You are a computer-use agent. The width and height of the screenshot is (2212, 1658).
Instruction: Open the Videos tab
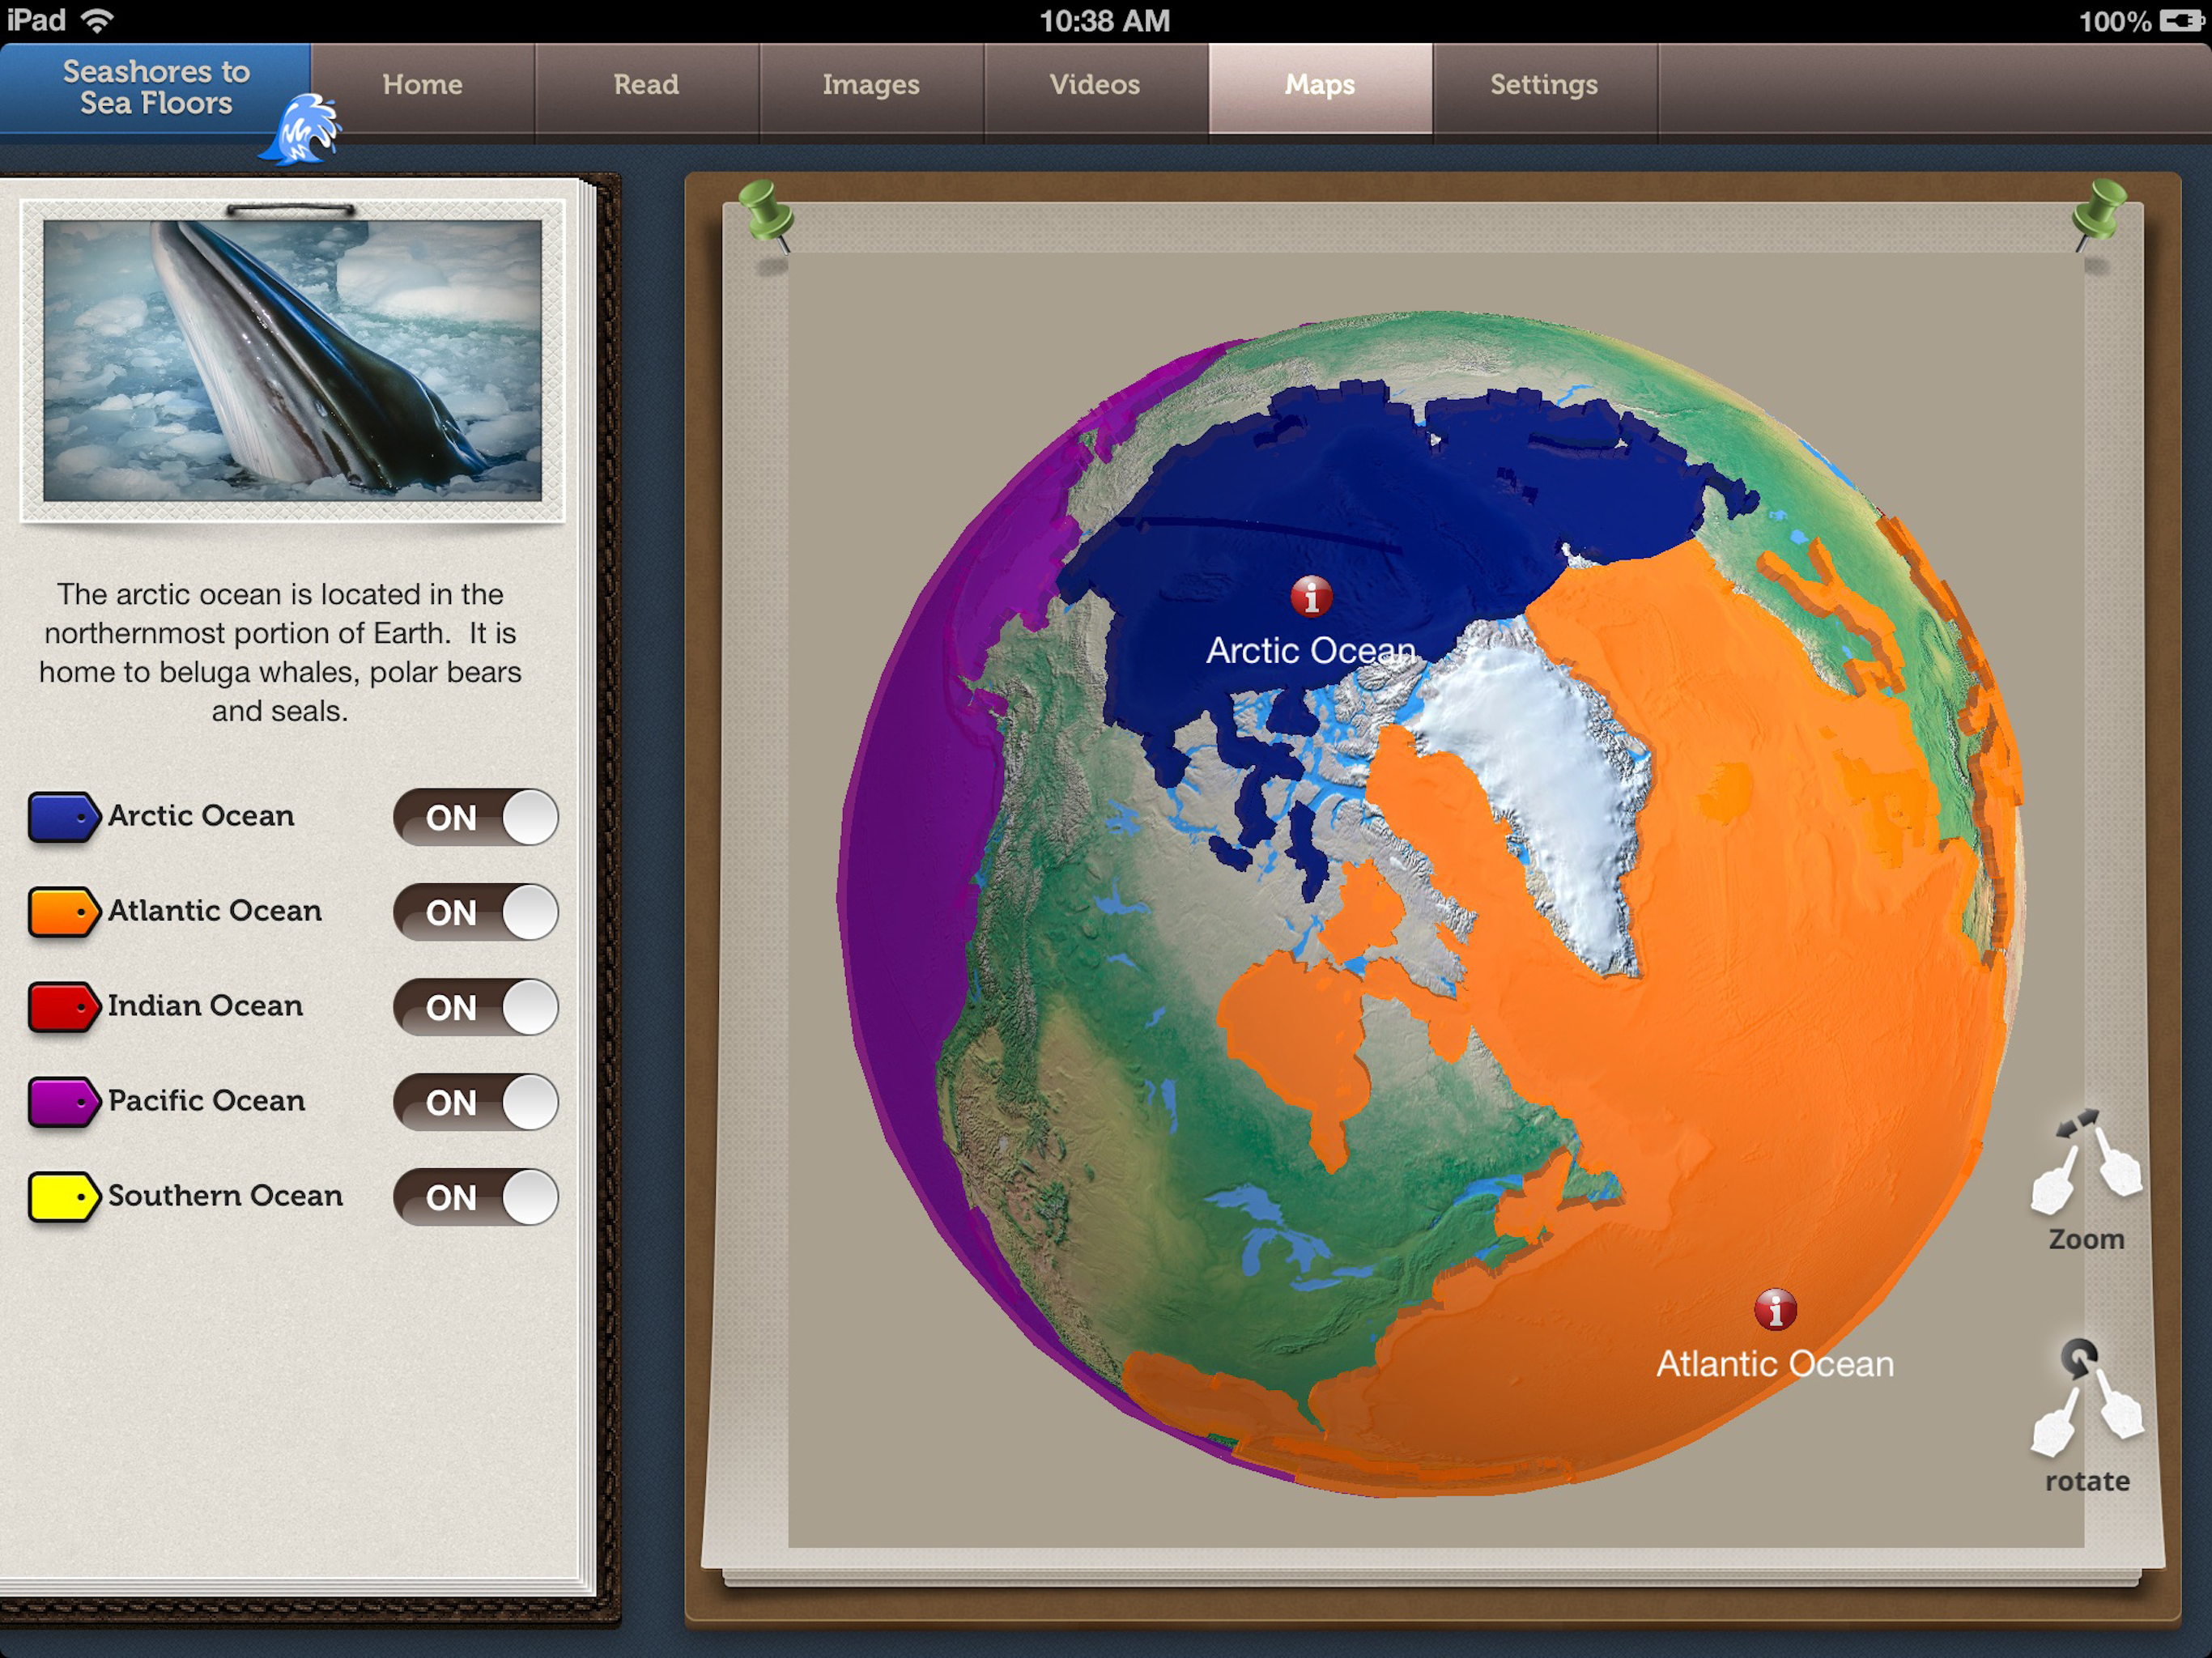tap(1095, 85)
